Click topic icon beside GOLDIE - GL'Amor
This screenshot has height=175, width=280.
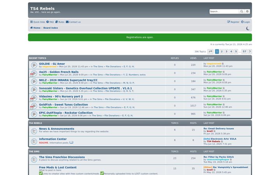pyautogui.click(x=34, y=65)
